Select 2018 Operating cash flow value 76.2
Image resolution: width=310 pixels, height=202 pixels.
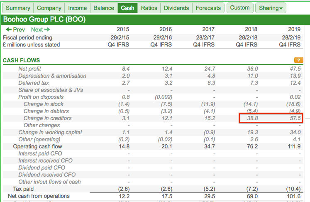(252, 147)
